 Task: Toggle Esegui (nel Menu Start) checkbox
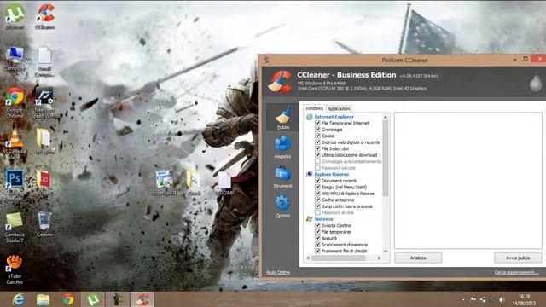317,187
